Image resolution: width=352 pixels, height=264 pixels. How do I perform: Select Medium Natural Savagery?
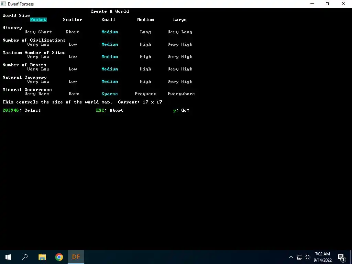point(110,81)
